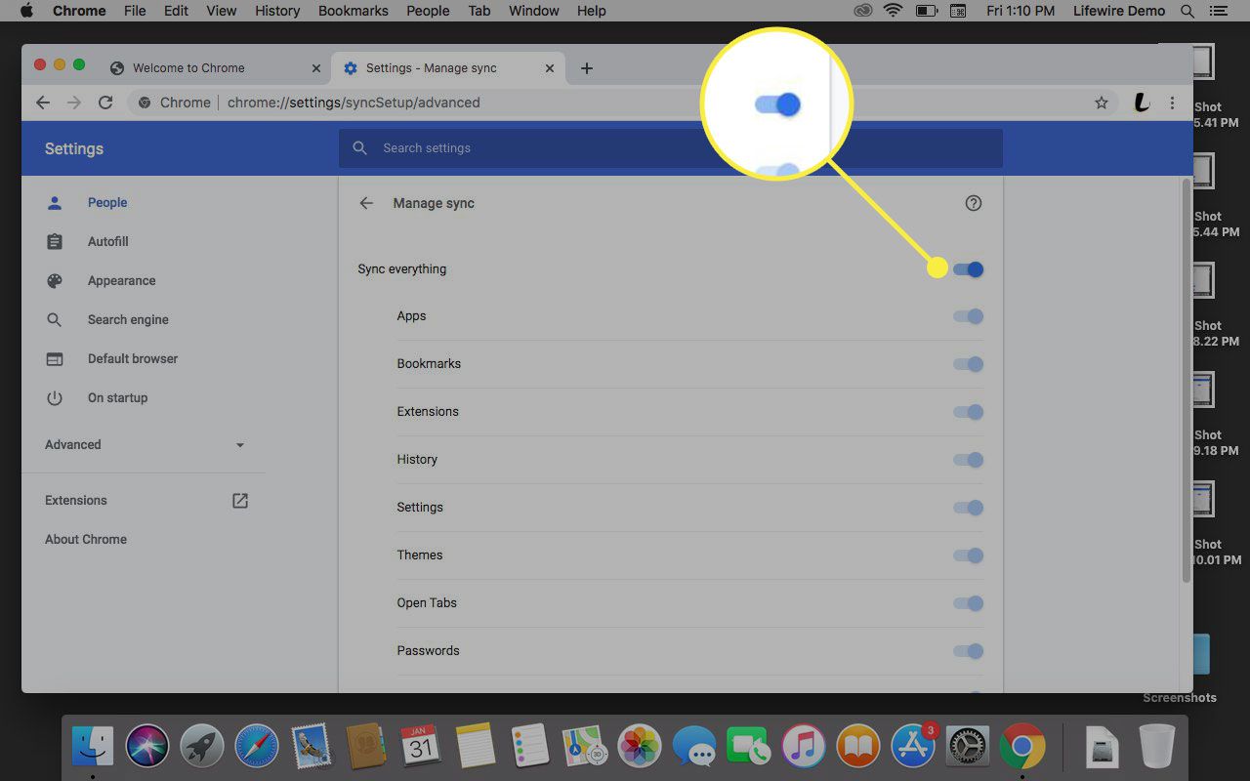Open Appearance settings in sidebar

pos(121,281)
